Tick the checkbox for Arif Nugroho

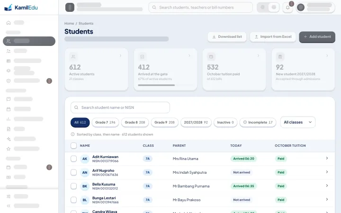click(73, 172)
